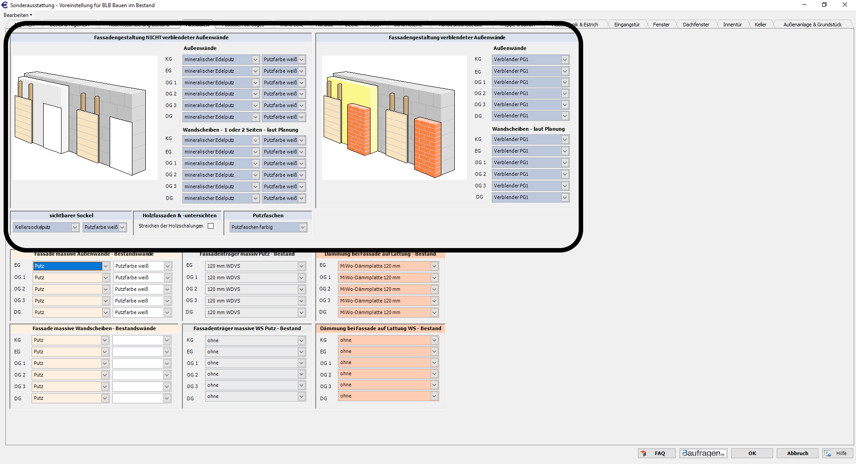Click the highlighted EG Putz field under Bestandswände
This screenshot has height=464, width=856.
coord(67,266)
